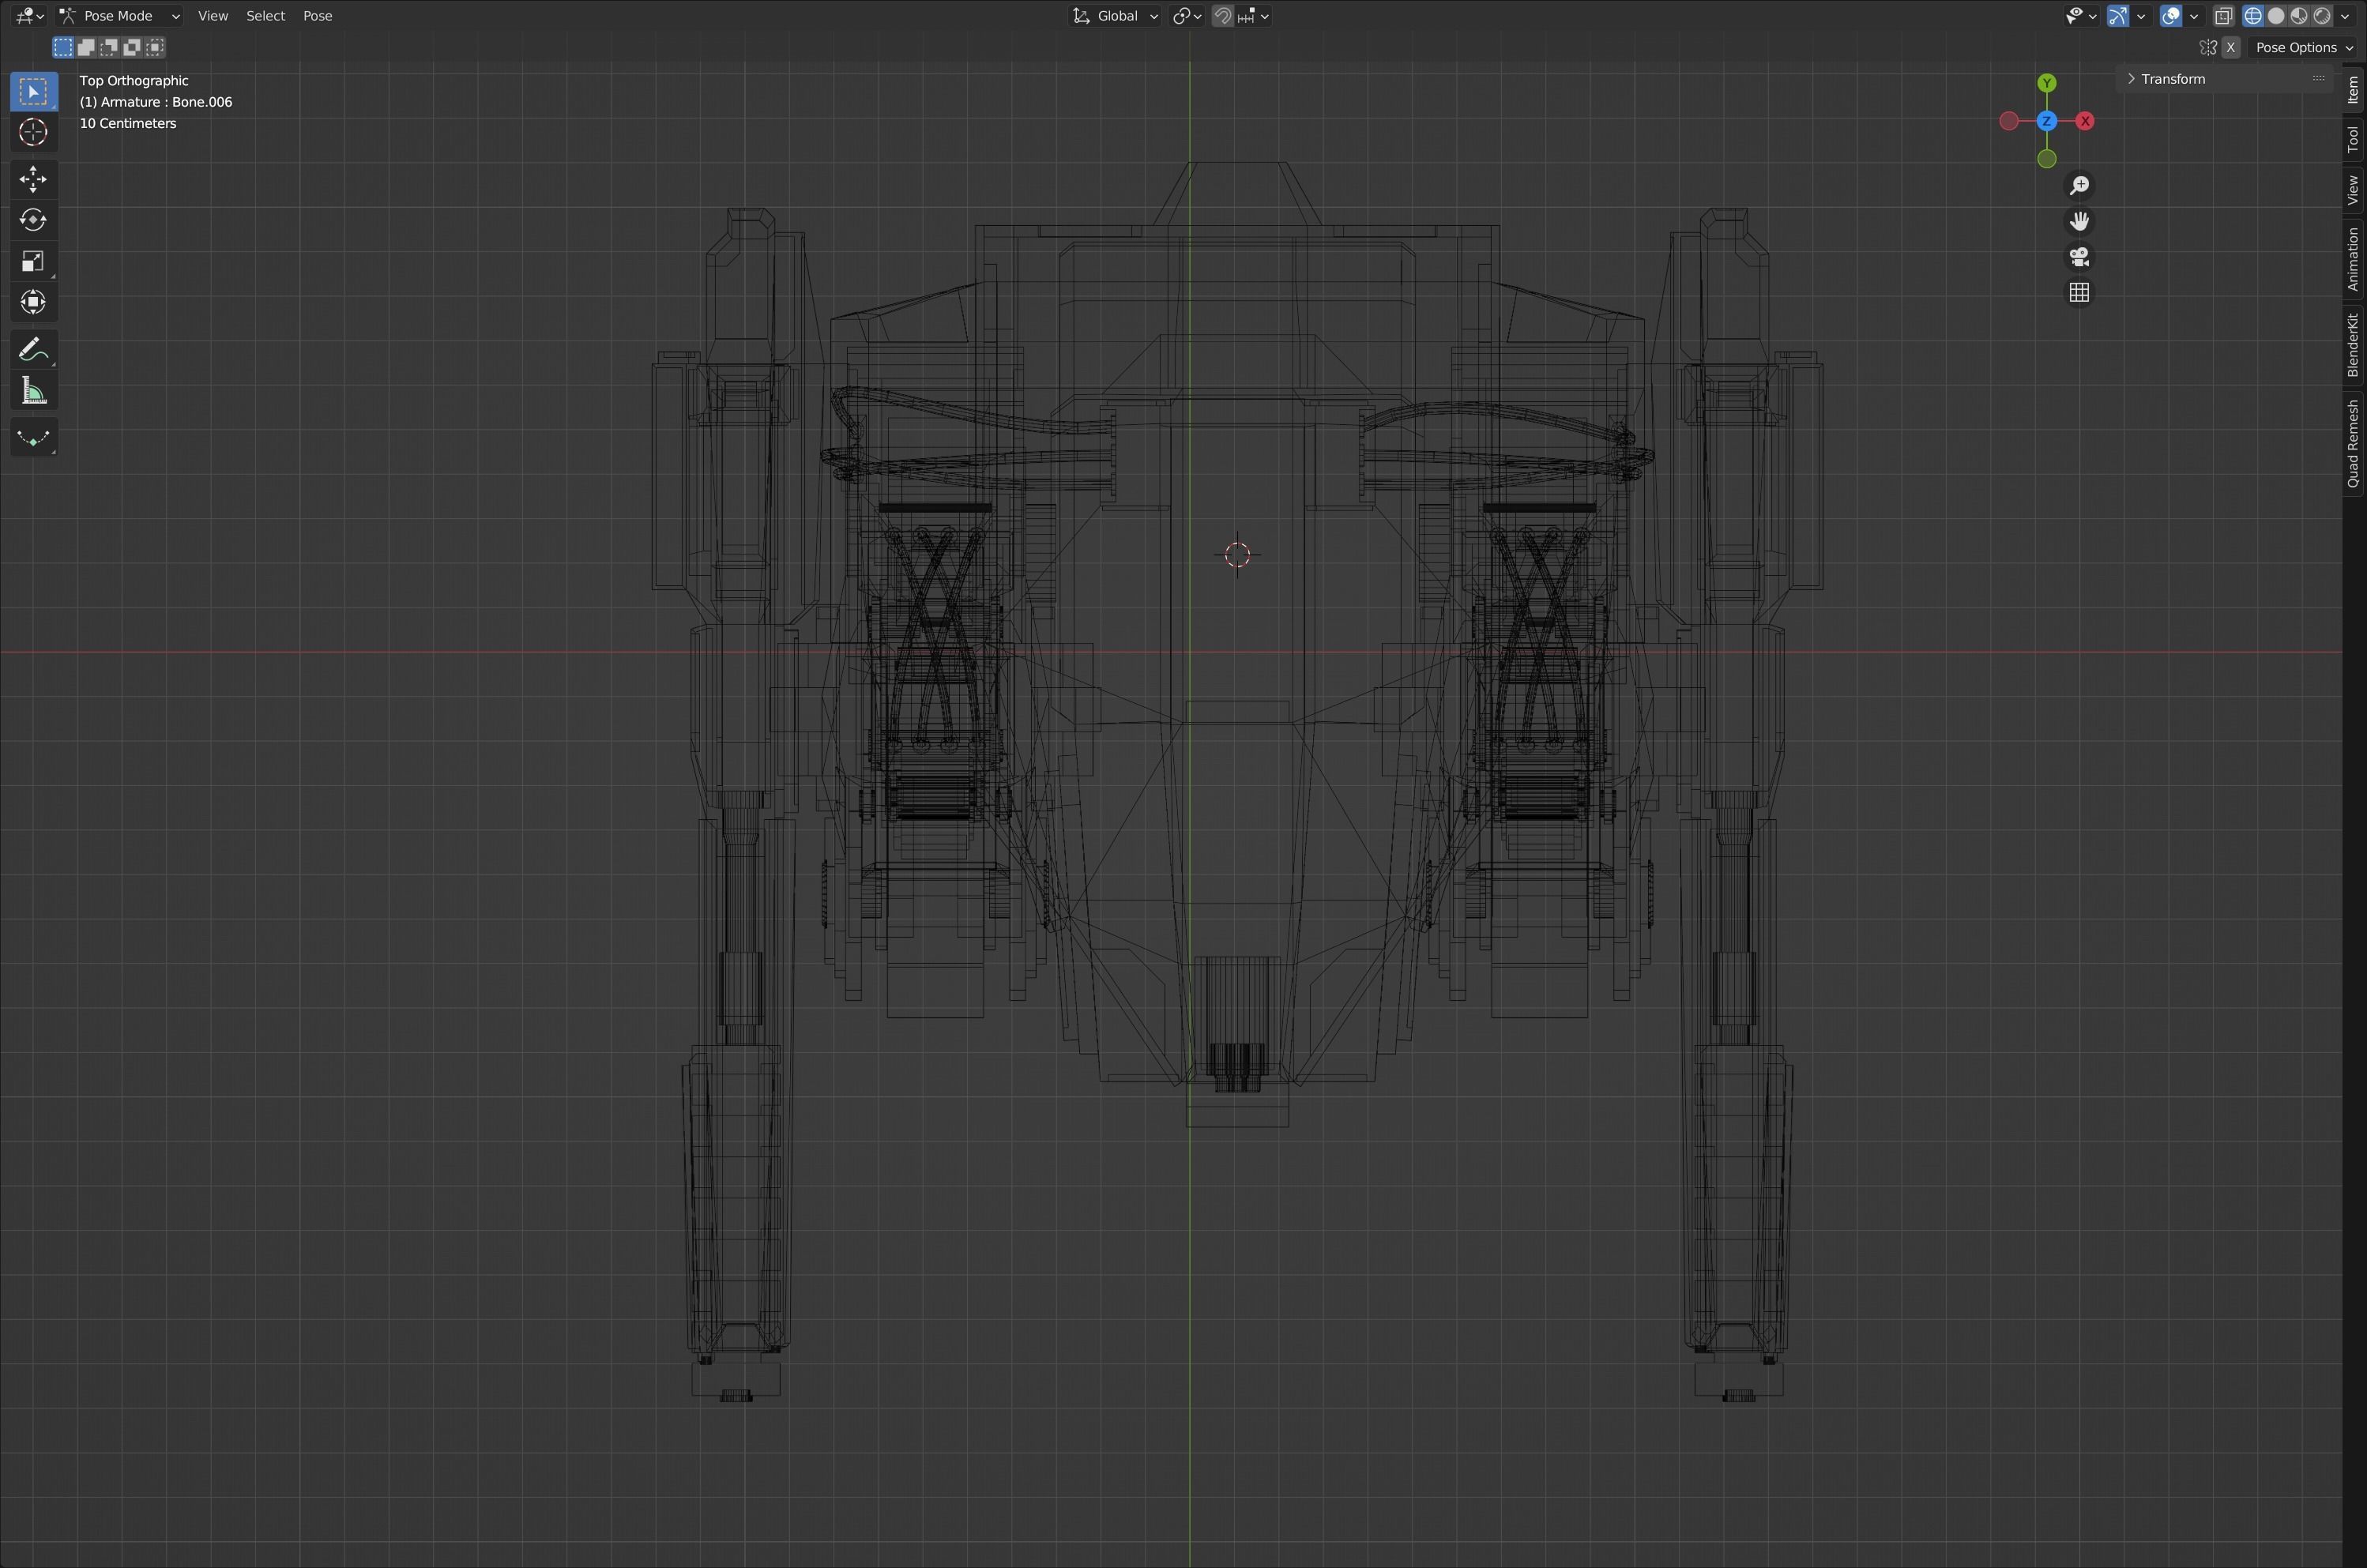The image size is (2367, 1568).
Task: Open overlays options dropdown arrow
Action: pyautogui.click(x=2194, y=16)
